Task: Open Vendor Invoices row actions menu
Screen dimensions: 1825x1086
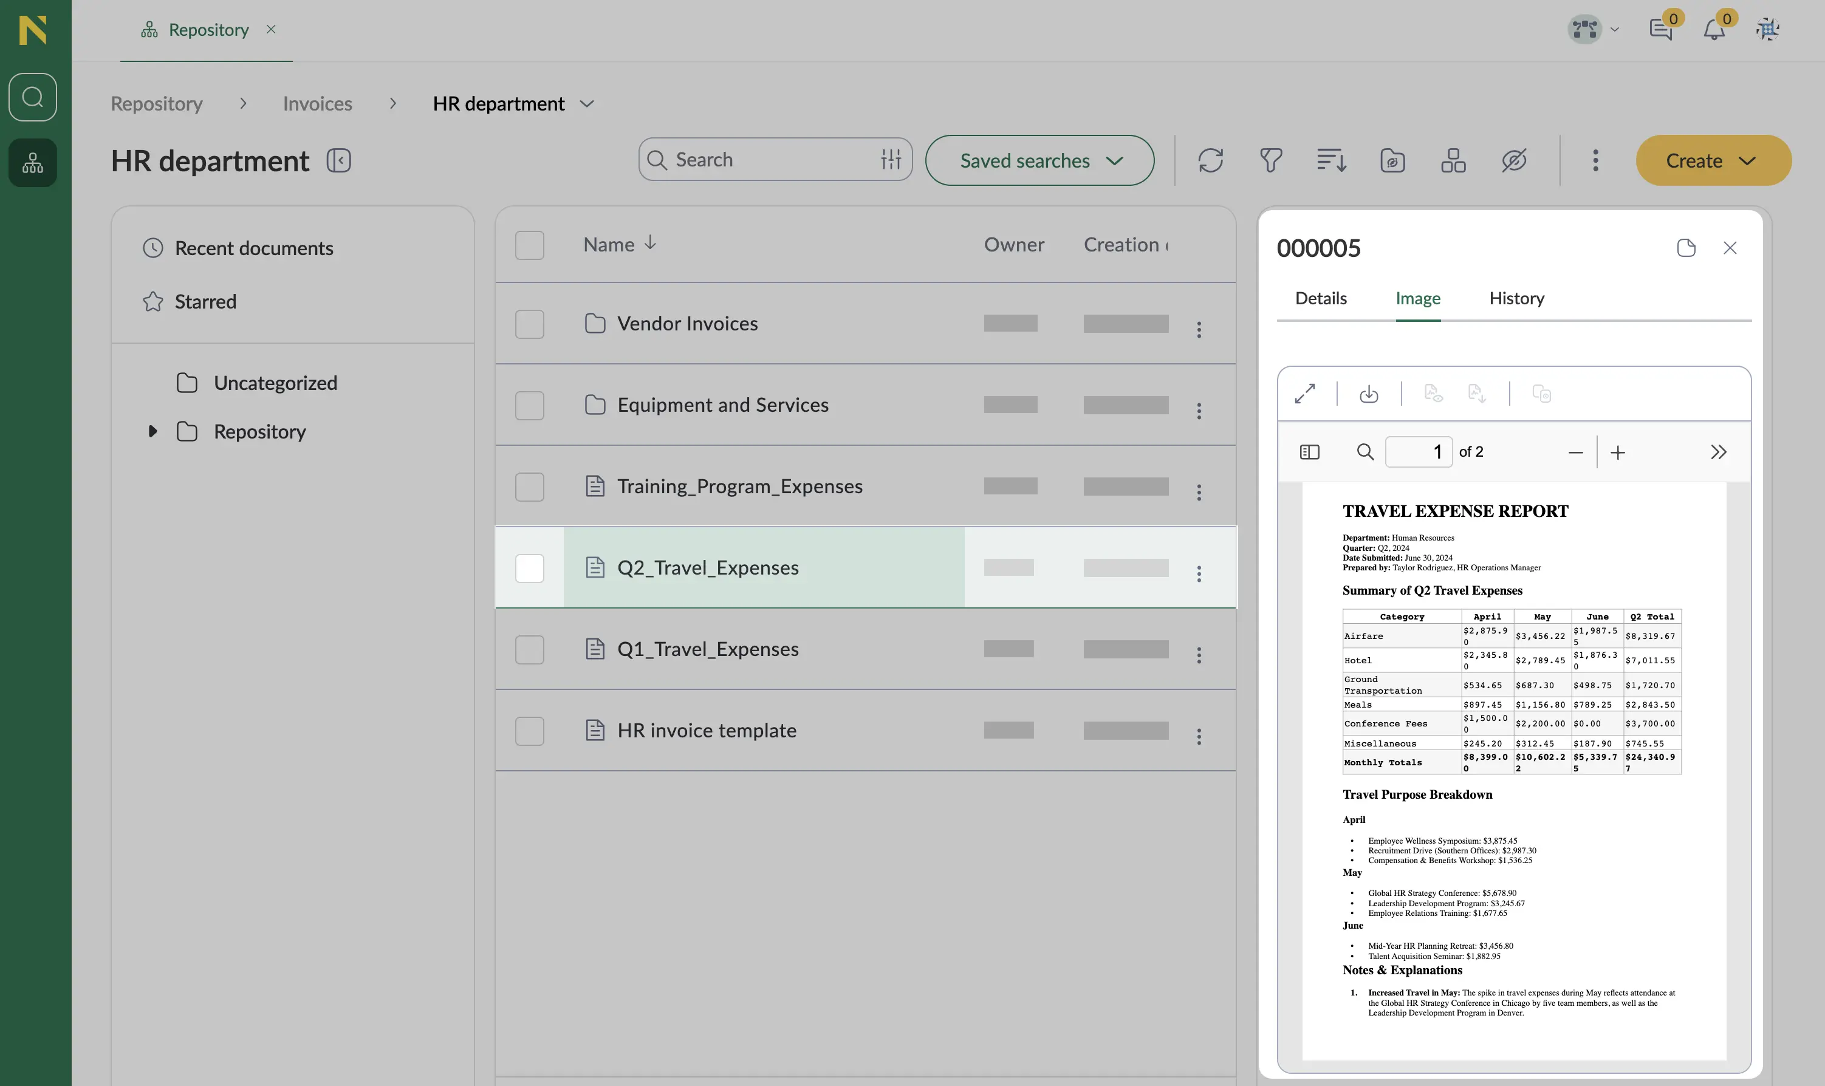Action: tap(1199, 329)
